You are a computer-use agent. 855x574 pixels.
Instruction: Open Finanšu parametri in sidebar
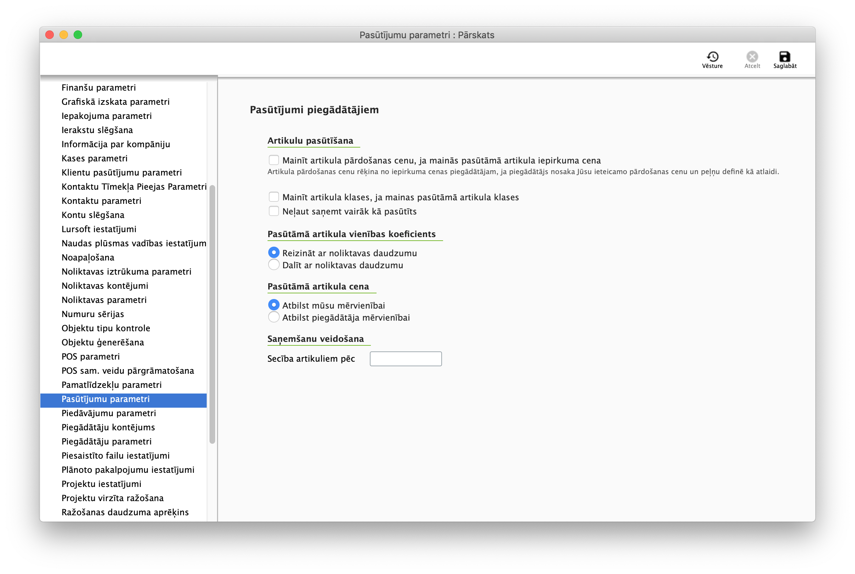98,87
